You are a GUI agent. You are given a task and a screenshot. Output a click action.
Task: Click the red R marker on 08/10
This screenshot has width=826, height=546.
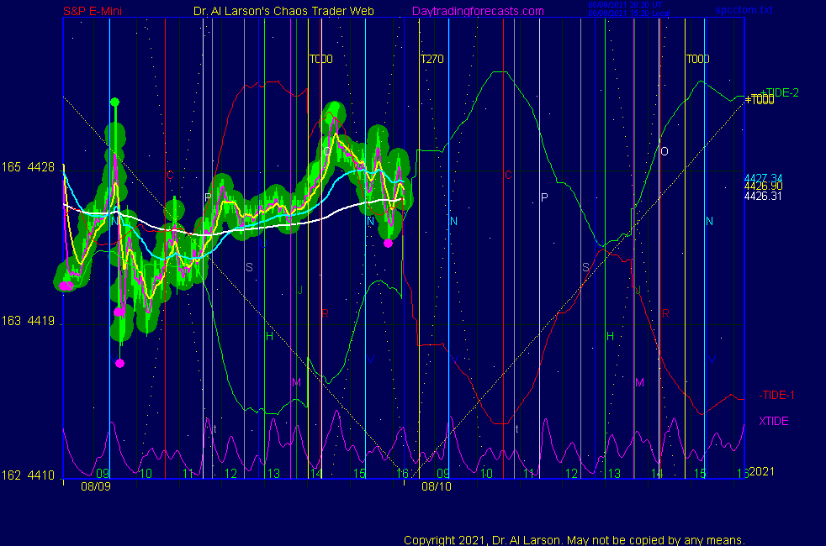(665, 313)
